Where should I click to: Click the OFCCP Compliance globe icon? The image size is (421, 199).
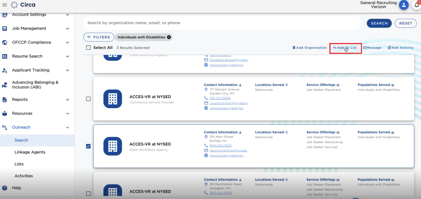[4, 42]
